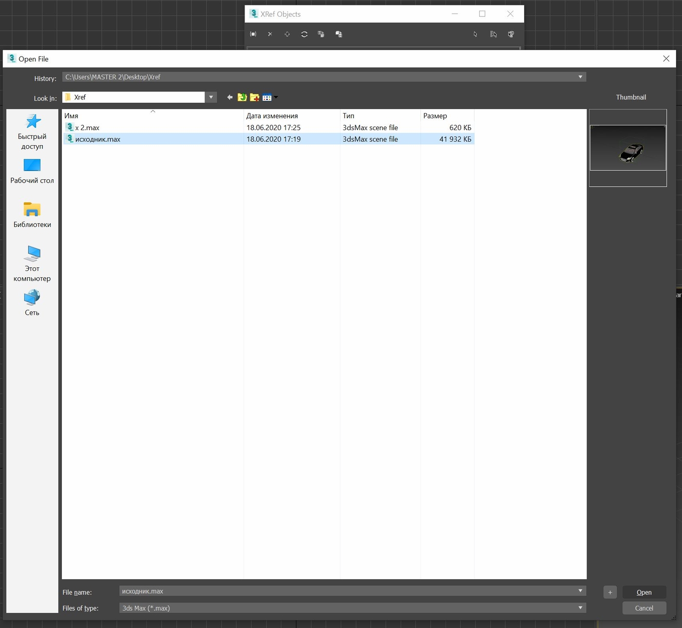Click 3dsMax scene file type of исходник.max
Image resolution: width=682 pixels, height=628 pixels.
(370, 139)
